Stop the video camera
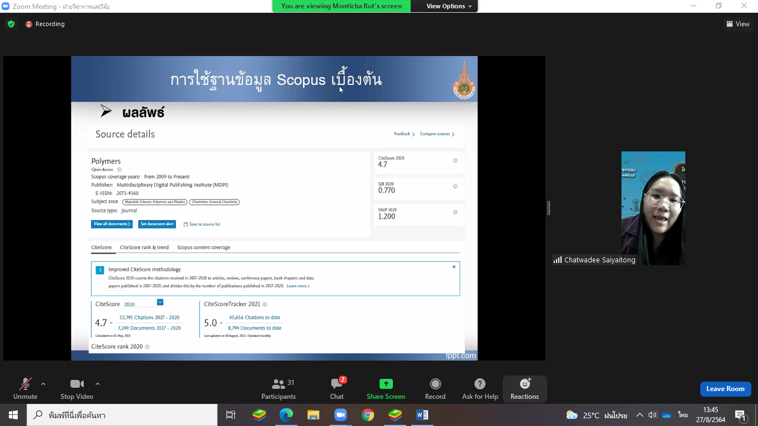This screenshot has height=426, width=758. pos(77,389)
